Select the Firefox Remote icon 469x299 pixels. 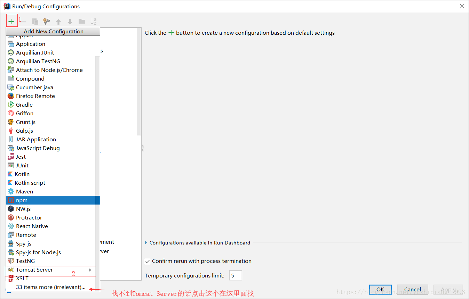pos(11,96)
